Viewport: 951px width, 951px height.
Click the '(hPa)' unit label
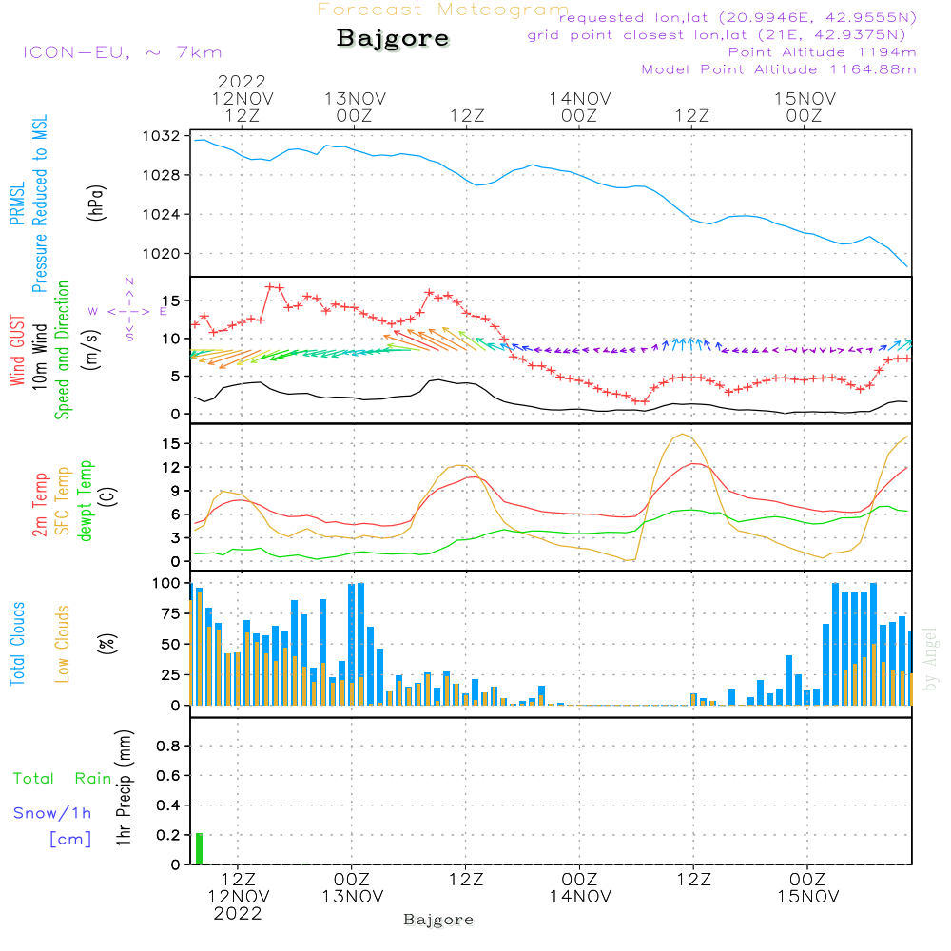coord(96,203)
